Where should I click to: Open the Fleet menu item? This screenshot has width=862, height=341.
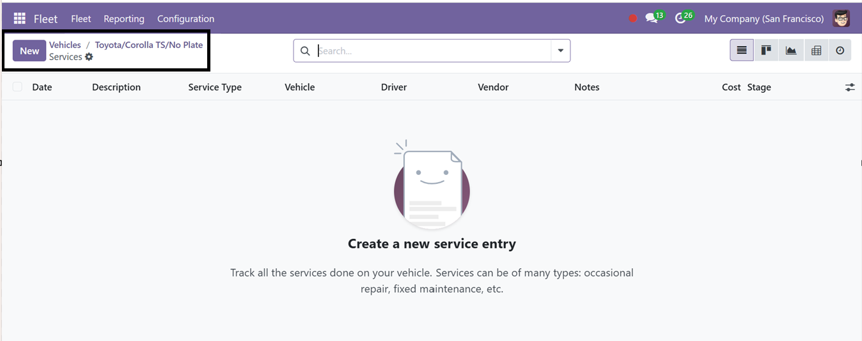click(81, 19)
